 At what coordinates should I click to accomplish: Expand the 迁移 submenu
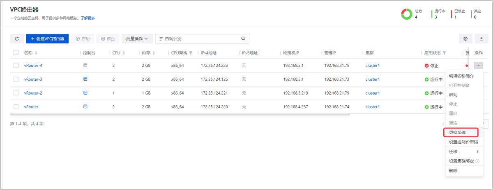tap(463, 152)
